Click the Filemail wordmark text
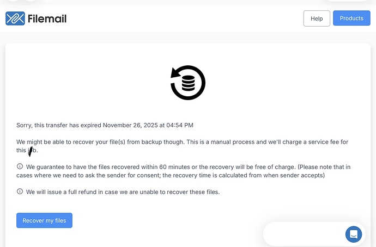The height and width of the screenshot is (247, 376). pyautogui.click(x=47, y=19)
